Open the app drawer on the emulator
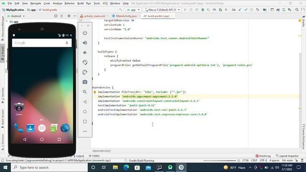 (42, 128)
